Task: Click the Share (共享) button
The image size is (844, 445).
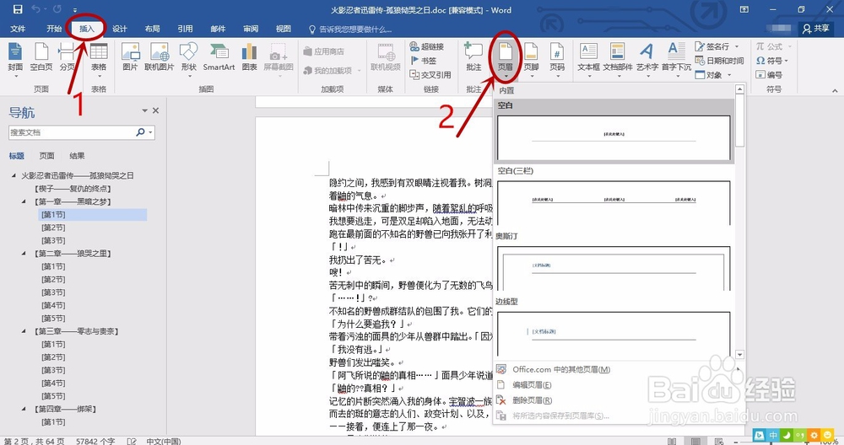Action: pyautogui.click(x=816, y=29)
